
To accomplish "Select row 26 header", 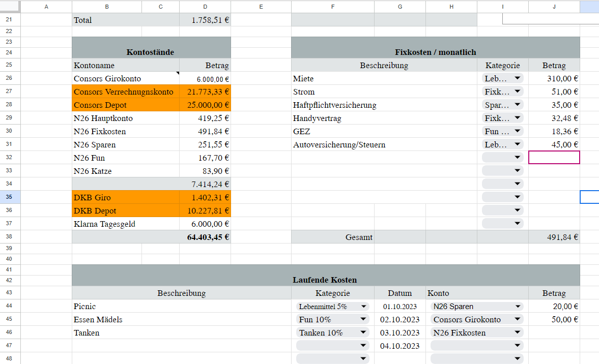I will [9, 78].
